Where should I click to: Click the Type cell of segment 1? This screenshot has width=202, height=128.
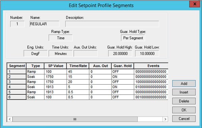pyautogui.click(x=35, y=72)
